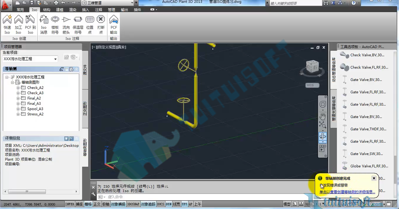This screenshot has height=209, width=399.
Task: Undo the last action in quick access toolbar
Action: (63, 3)
